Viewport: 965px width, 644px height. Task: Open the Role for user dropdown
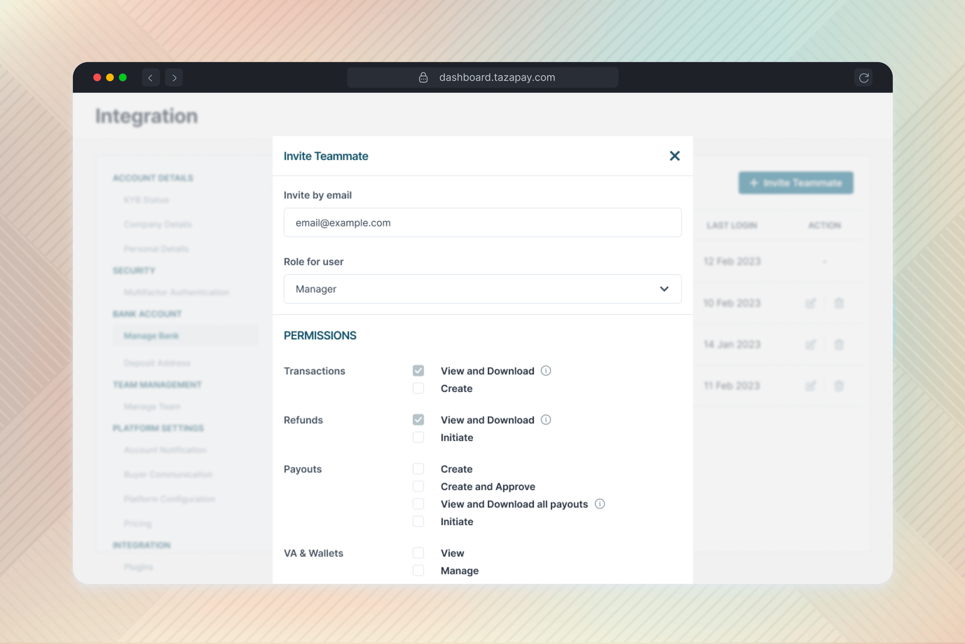[x=482, y=289]
